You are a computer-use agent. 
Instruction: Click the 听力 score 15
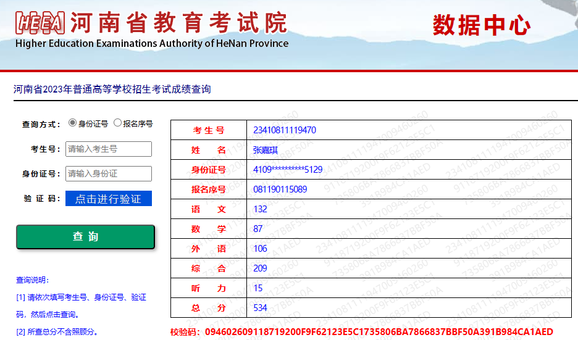click(x=258, y=288)
